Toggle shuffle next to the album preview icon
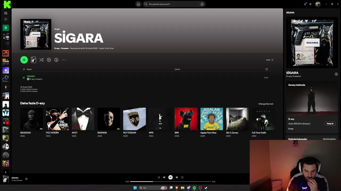This screenshot has height=191, width=341. point(41,60)
